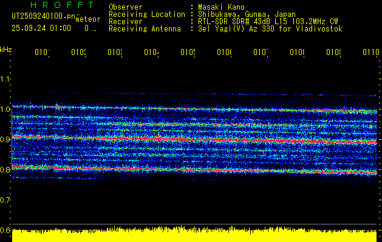Click the 1.0 kHz frequency tick

pos(5,110)
